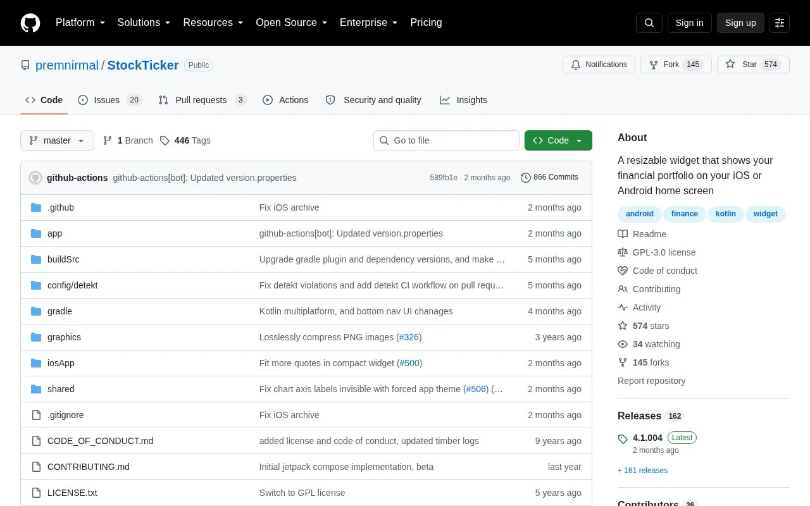This screenshot has width=810, height=506.
Task: Open the 34 watching link
Action: [x=649, y=344]
